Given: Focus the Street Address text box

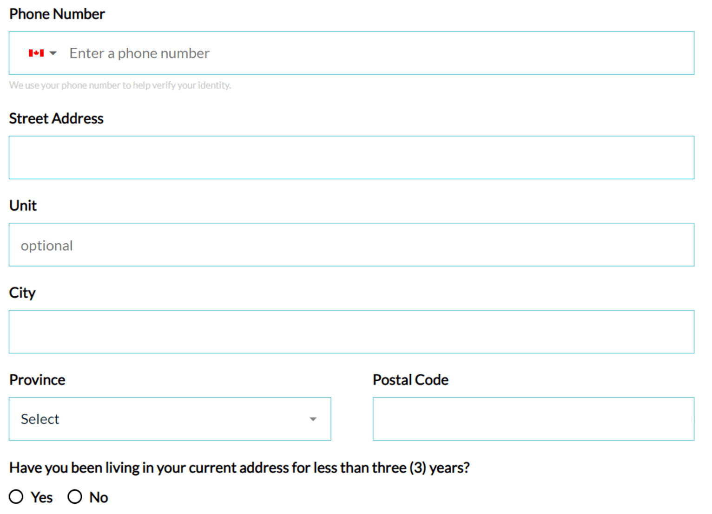Looking at the screenshot, I should click(351, 157).
